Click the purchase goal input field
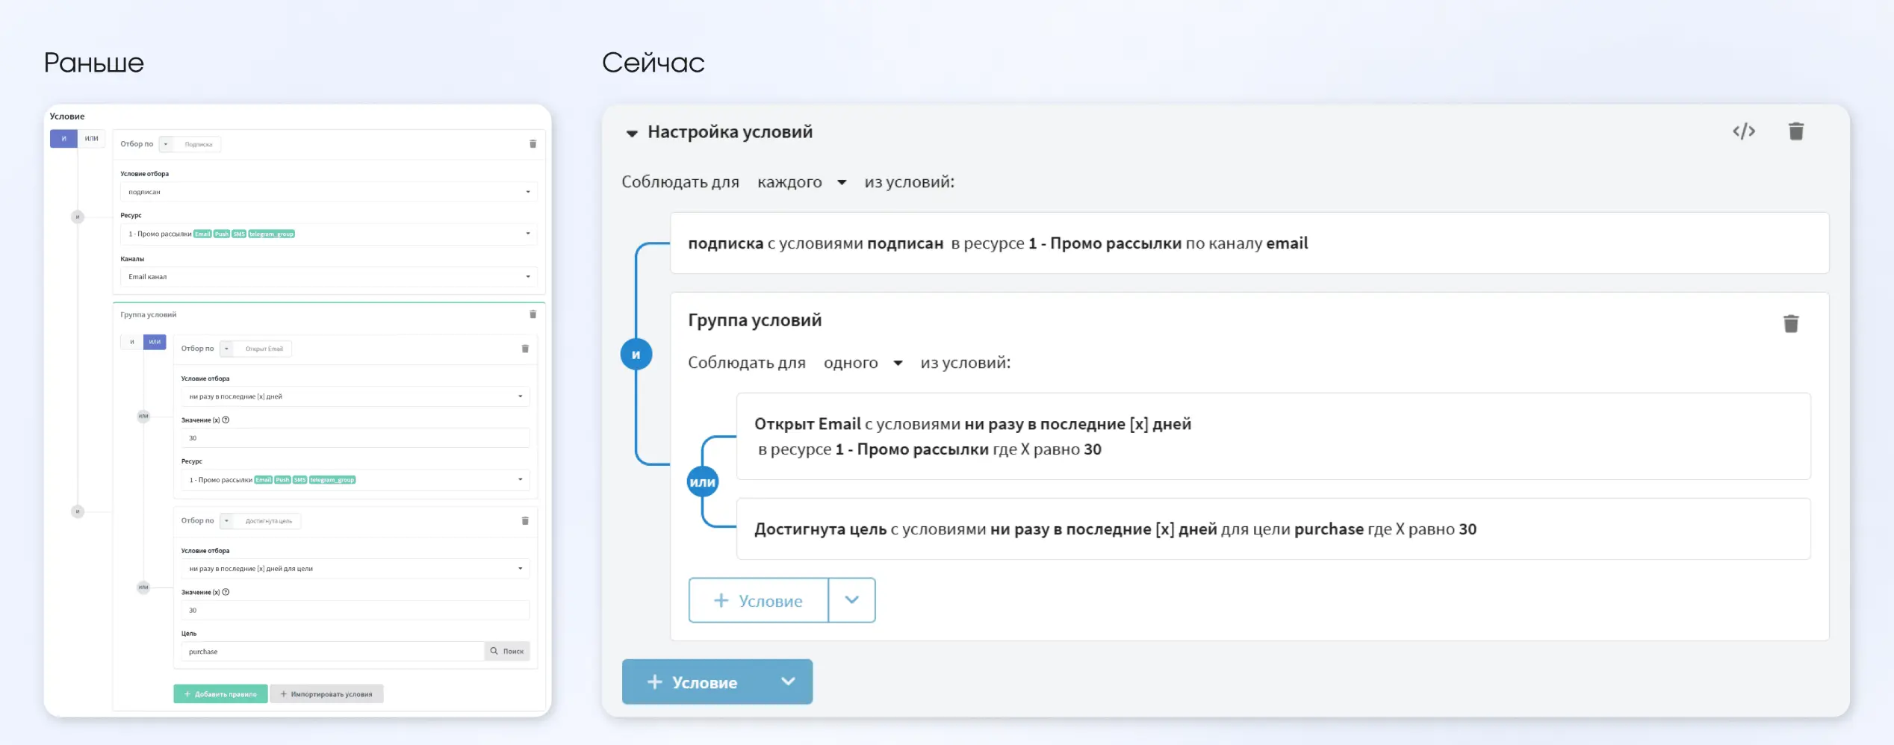This screenshot has width=1894, height=745. pyautogui.click(x=332, y=652)
